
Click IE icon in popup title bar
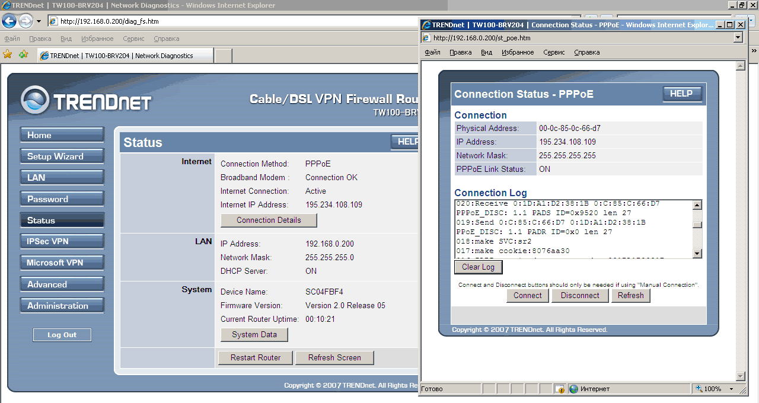pos(426,25)
